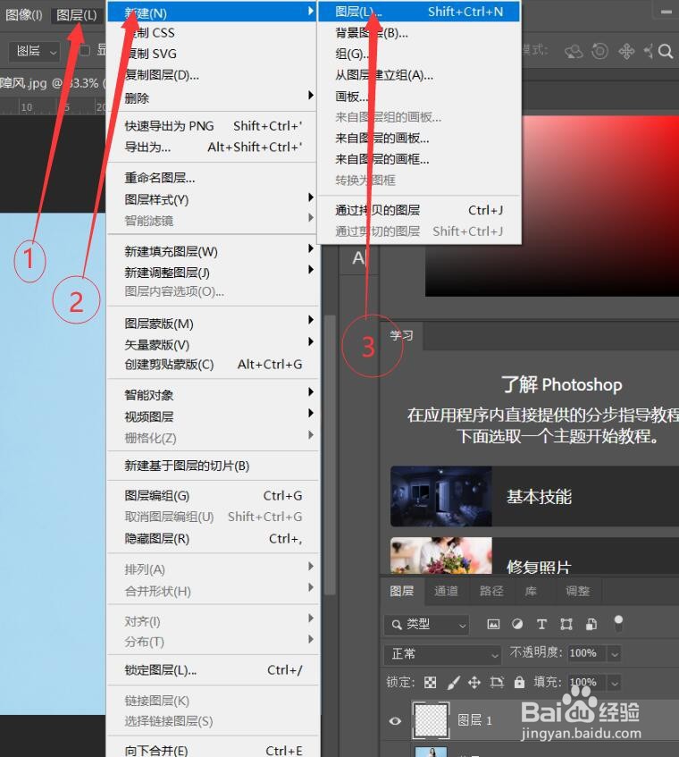Open the 正常 blend mode dropdown
This screenshot has width=679, height=757.
[x=442, y=654]
